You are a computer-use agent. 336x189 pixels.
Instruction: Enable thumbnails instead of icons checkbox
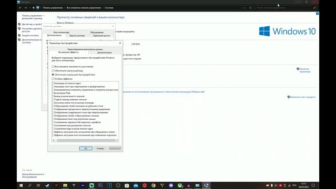[52, 96]
